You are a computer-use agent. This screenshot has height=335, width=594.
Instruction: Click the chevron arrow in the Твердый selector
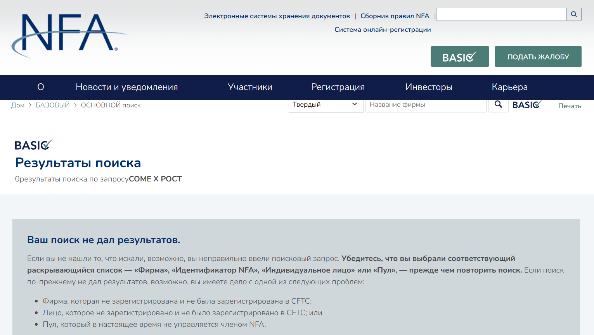point(354,104)
